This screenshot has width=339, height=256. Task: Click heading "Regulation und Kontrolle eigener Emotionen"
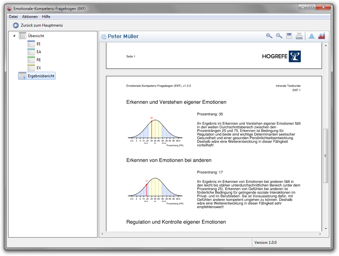pos(176,222)
